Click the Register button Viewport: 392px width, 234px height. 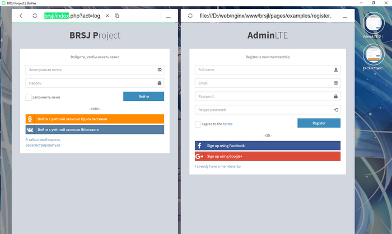point(319,123)
